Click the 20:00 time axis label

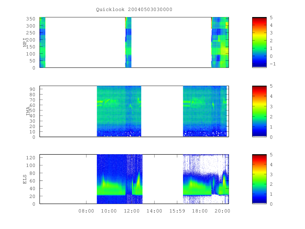coord(222,211)
